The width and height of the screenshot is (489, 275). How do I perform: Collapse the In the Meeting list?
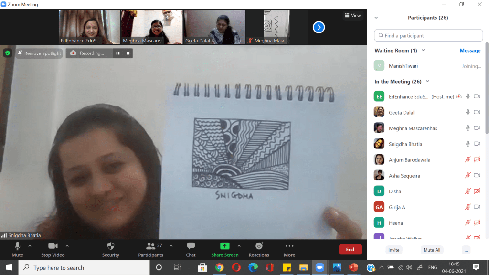click(427, 82)
